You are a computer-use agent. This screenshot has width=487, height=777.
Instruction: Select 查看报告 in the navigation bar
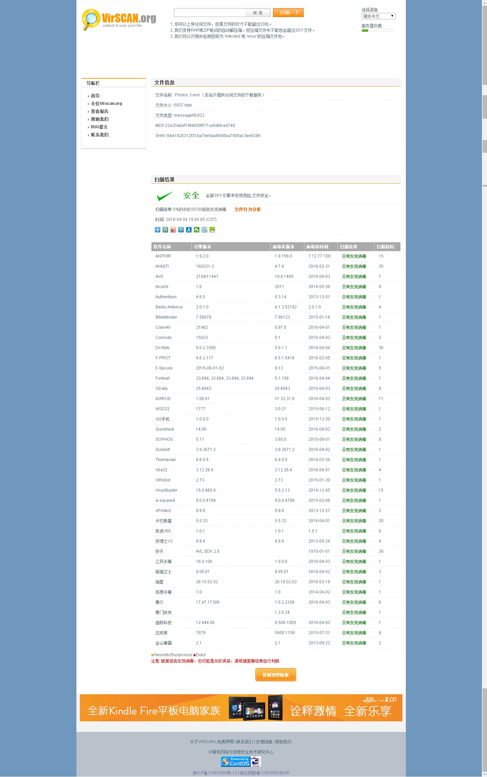(x=100, y=111)
